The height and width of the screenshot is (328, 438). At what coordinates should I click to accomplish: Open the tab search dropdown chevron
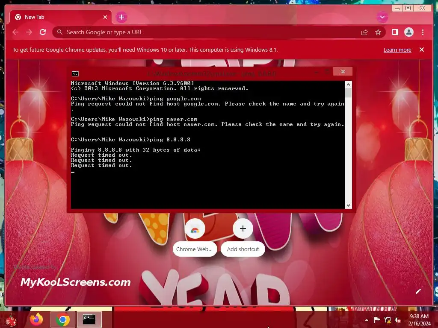382,17
